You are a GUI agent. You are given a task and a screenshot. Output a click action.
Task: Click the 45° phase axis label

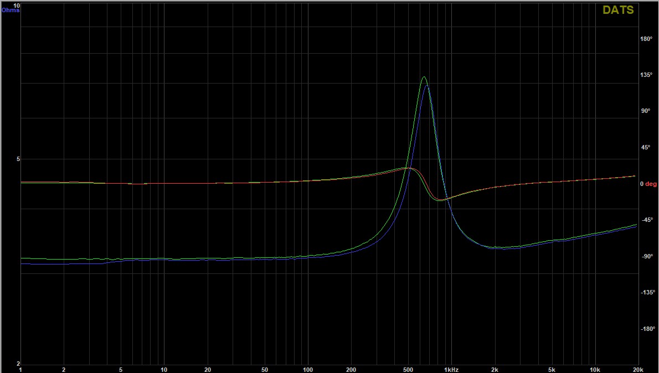(x=646, y=147)
